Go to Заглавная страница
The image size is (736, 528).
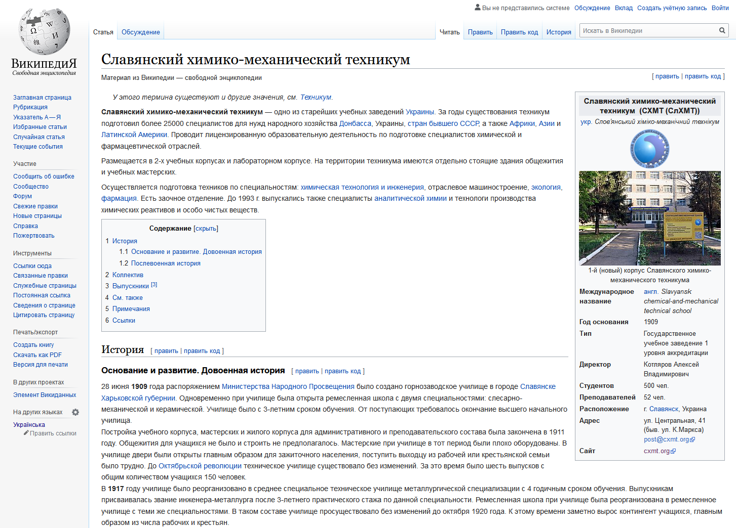[42, 98]
